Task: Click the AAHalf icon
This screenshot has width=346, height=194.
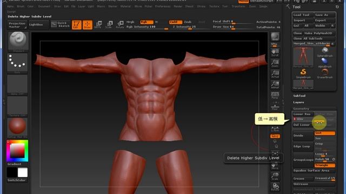Action: (275, 85)
